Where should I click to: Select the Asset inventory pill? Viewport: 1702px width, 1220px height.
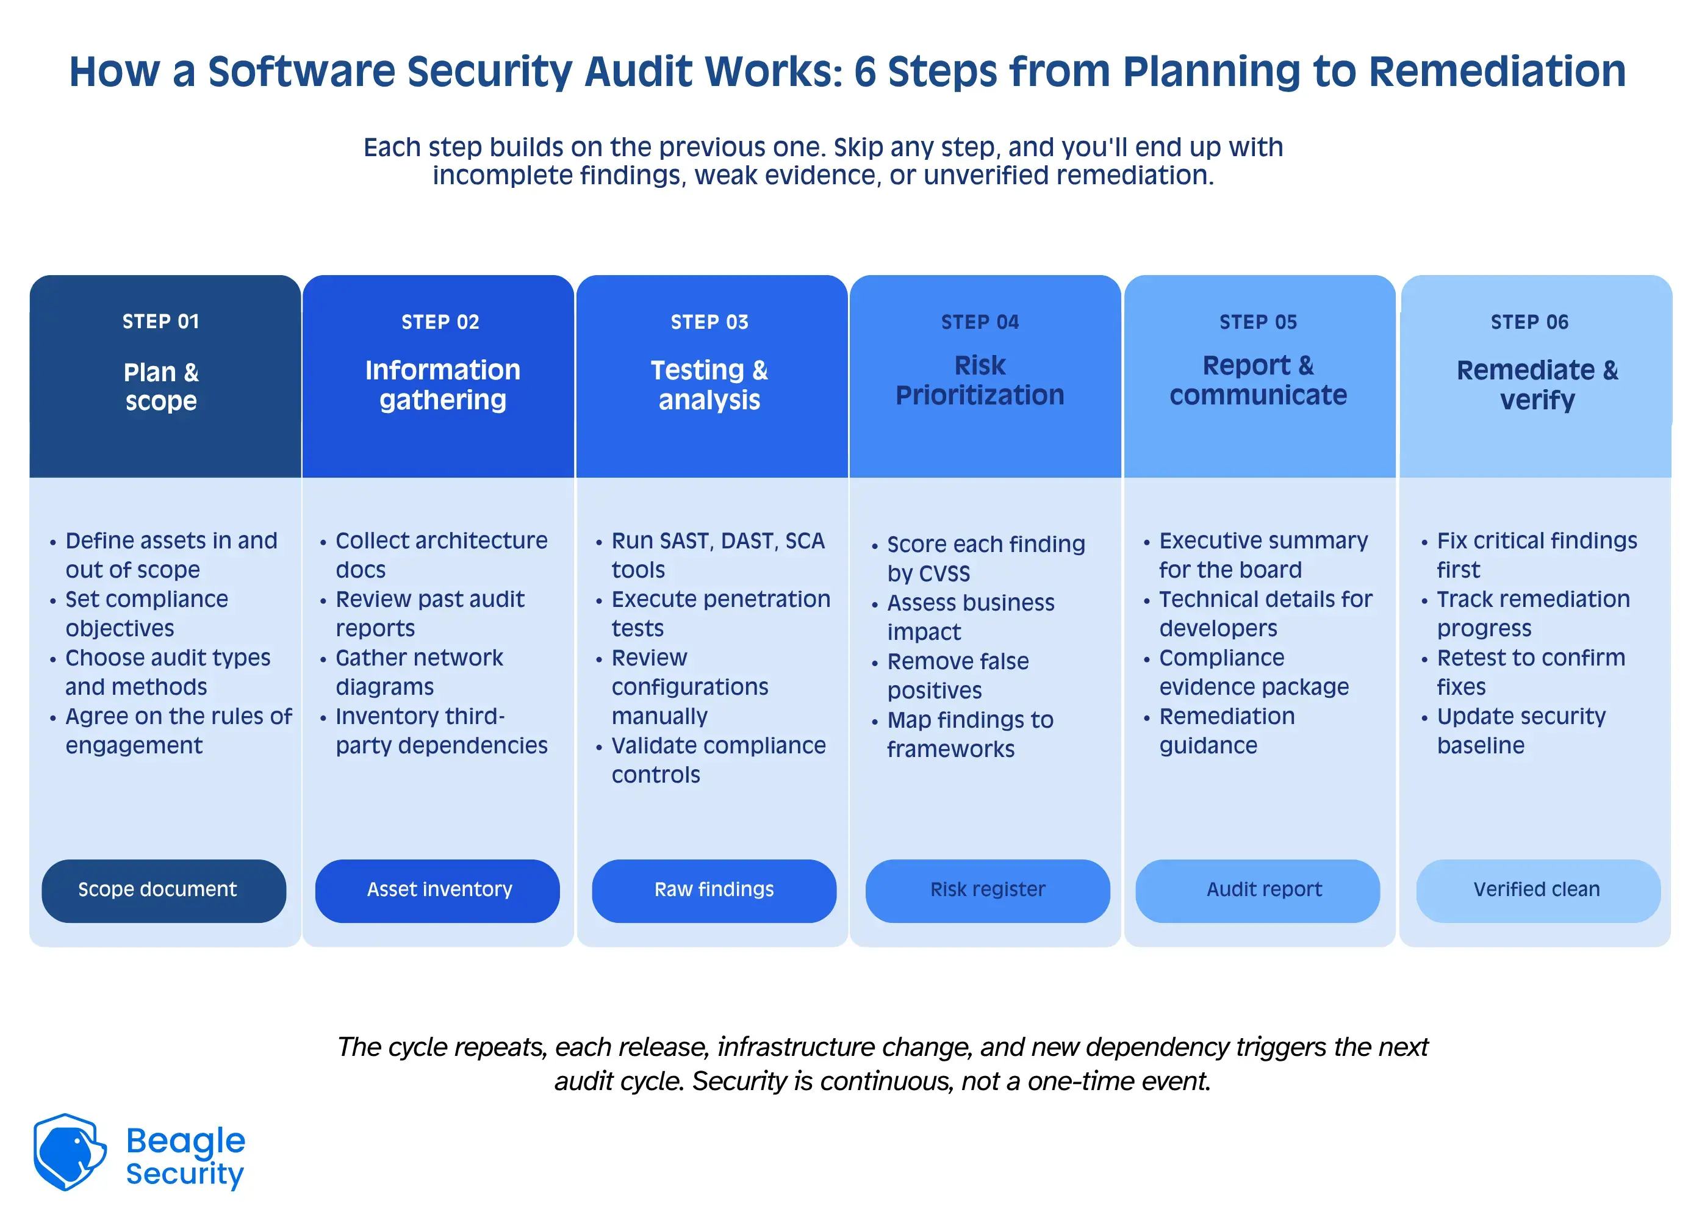[437, 891]
